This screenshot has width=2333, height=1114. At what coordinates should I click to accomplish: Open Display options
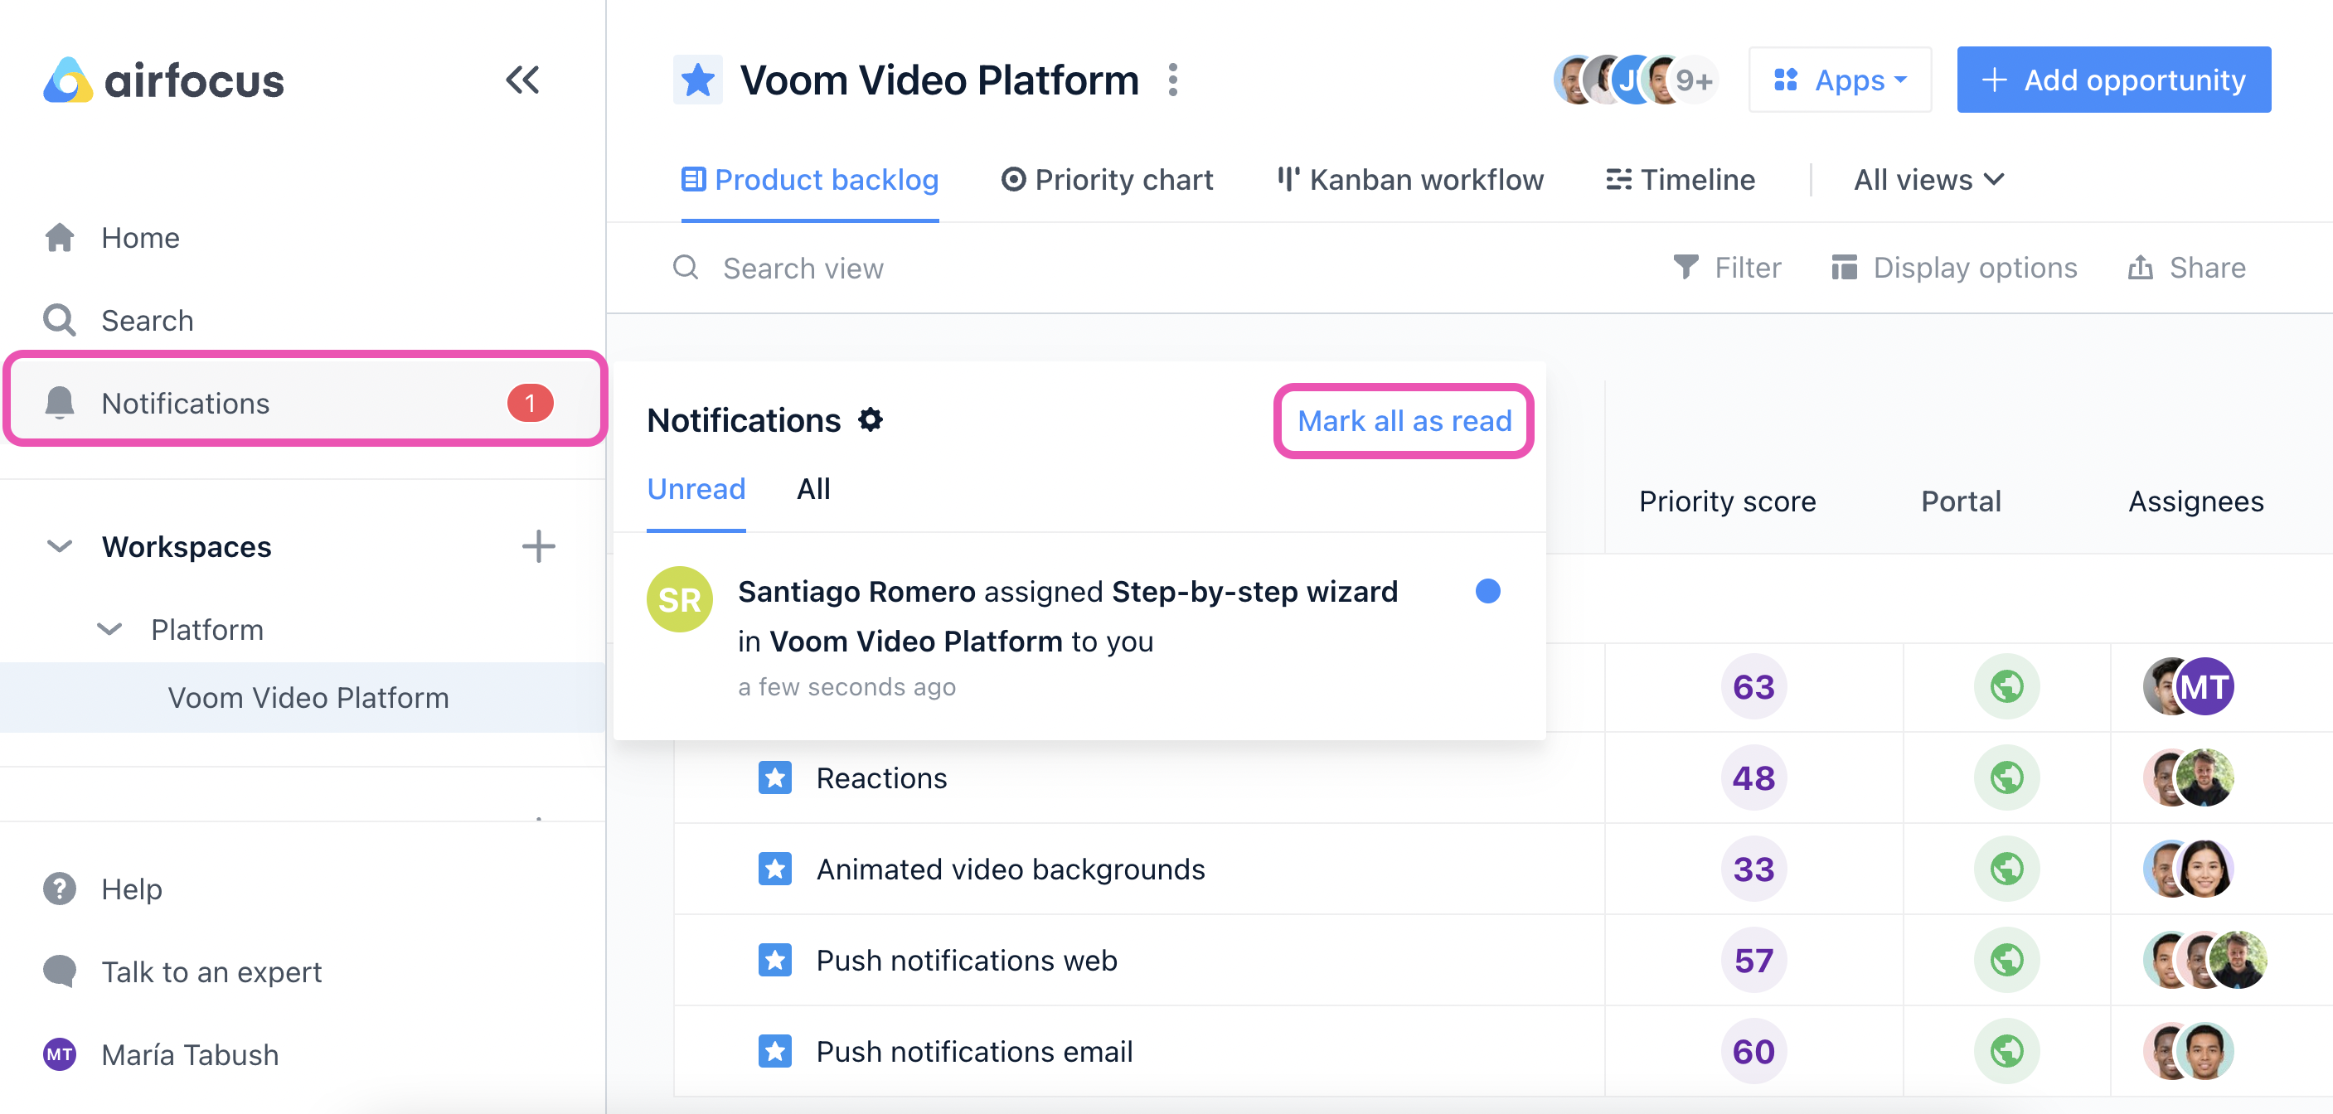pos(1953,267)
